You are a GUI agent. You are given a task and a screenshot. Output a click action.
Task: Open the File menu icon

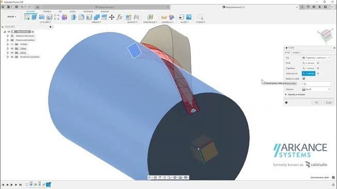[9, 7]
